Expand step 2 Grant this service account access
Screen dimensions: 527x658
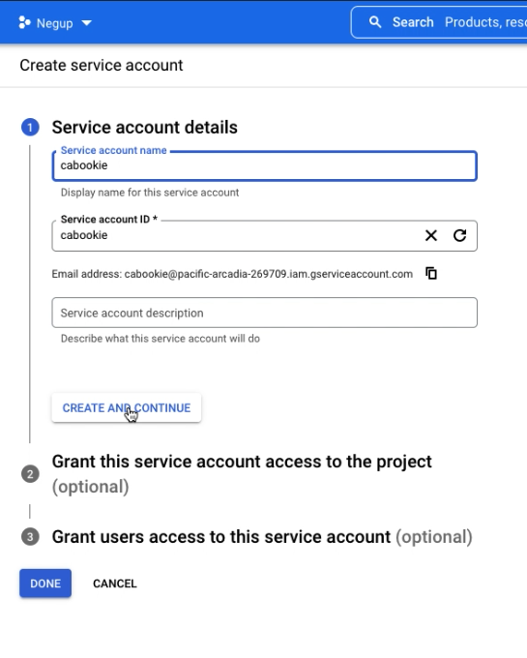tap(242, 474)
